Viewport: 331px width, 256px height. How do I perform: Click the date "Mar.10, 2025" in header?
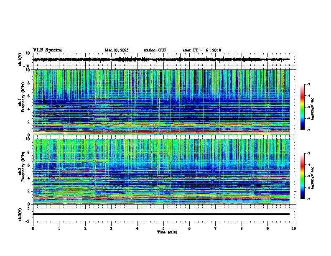point(117,50)
